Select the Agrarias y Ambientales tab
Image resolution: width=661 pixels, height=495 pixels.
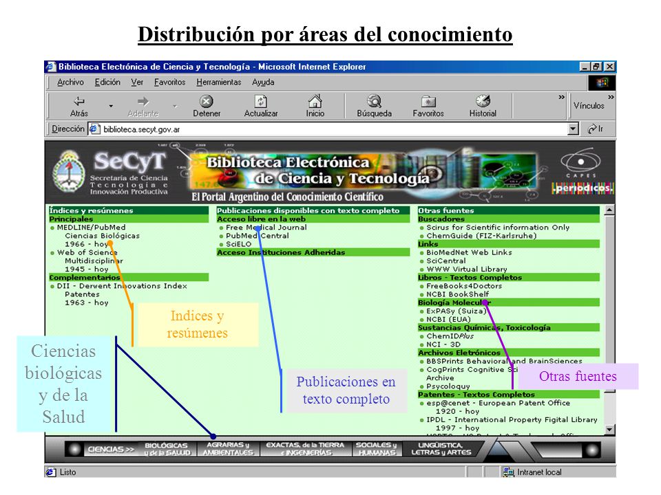tap(228, 449)
